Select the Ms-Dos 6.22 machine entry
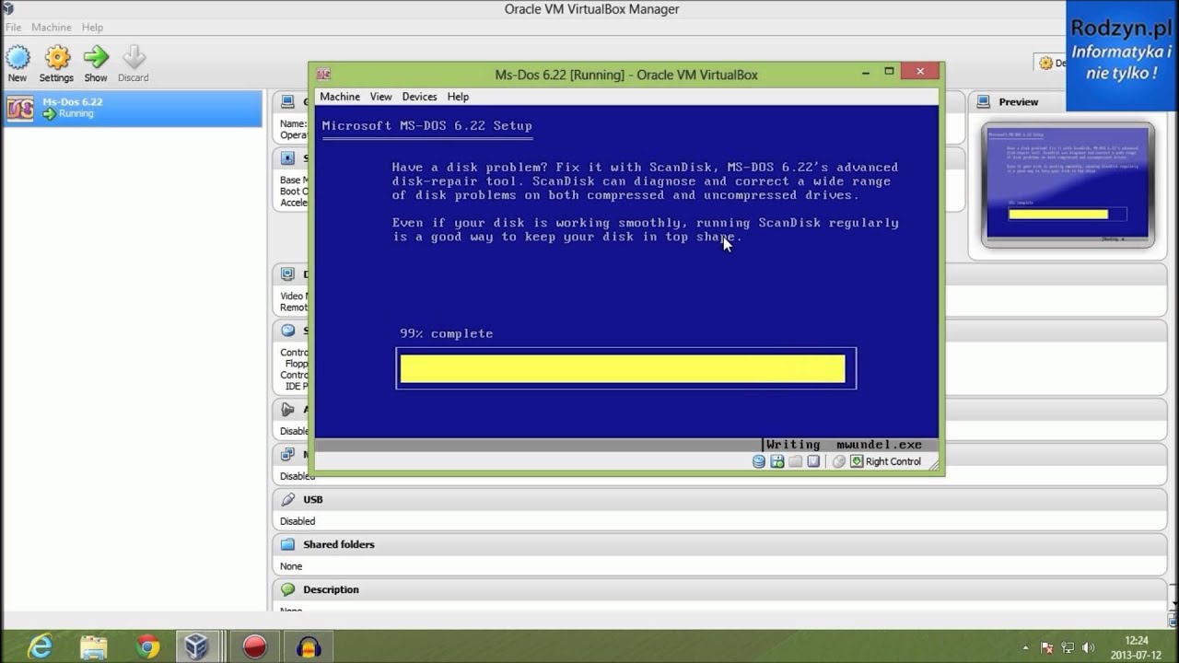This screenshot has height=663, width=1179. [133, 109]
